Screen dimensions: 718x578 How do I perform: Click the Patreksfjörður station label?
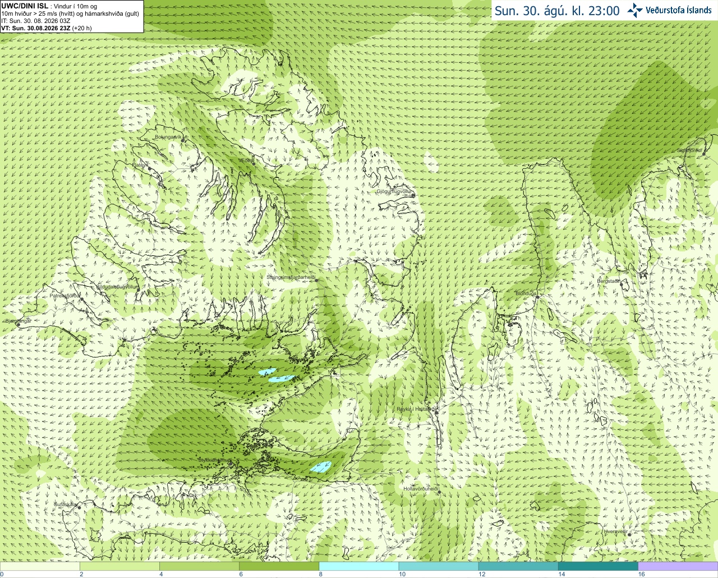65,295
